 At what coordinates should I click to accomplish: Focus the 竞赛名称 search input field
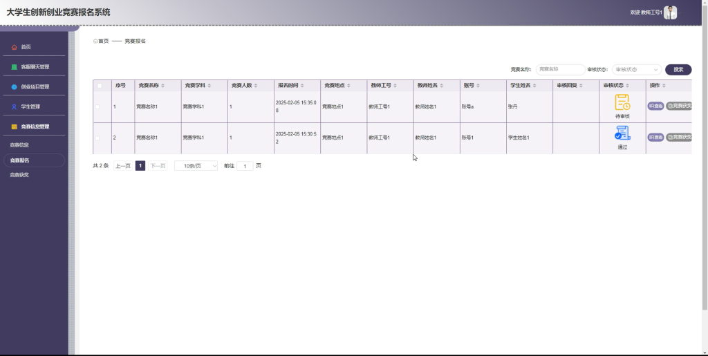[560, 70]
